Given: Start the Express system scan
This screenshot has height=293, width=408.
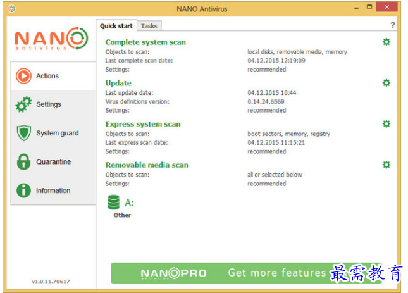Looking at the screenshot, I should click(143, 124).
